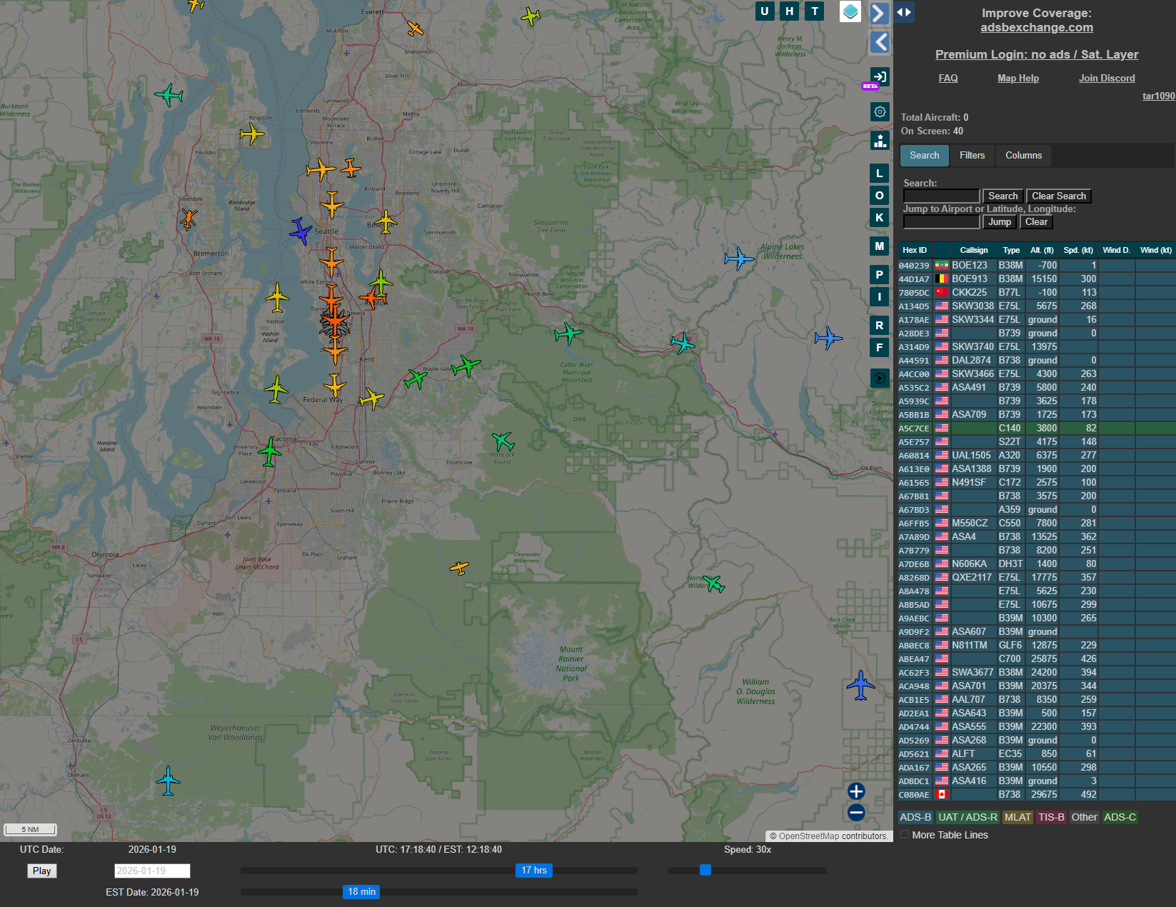Image resolution: width=1176 pixels, height=907 pixels.
Task: Zoom out with the minus icon
Action: [x=856, y=813]
